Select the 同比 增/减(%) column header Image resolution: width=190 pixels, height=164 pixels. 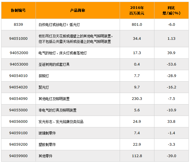(x=171, y=10)
